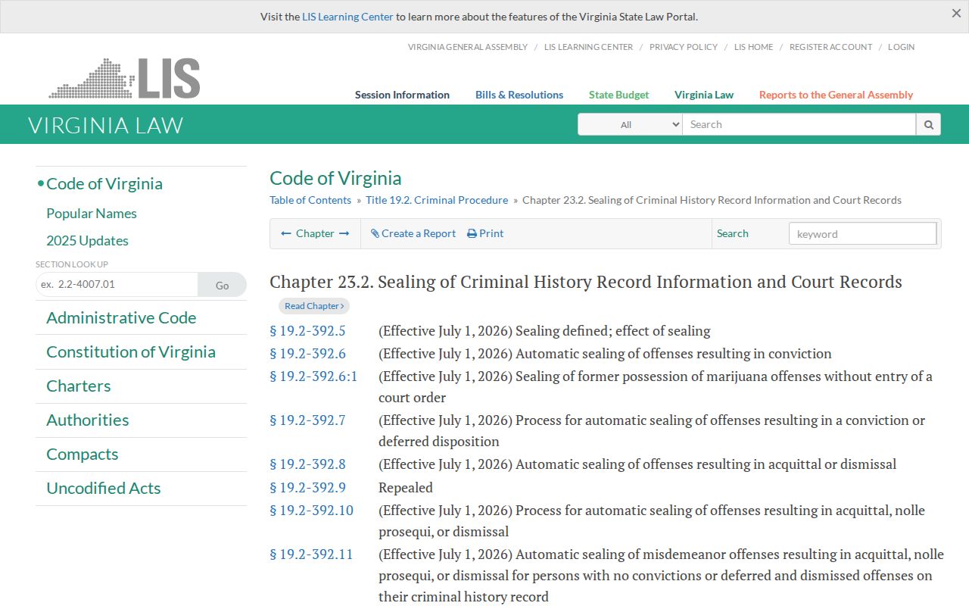The width and height of the screenshot is (969, 606).
Task: Open section § 19.2-392.8
Action: point(307,464)
